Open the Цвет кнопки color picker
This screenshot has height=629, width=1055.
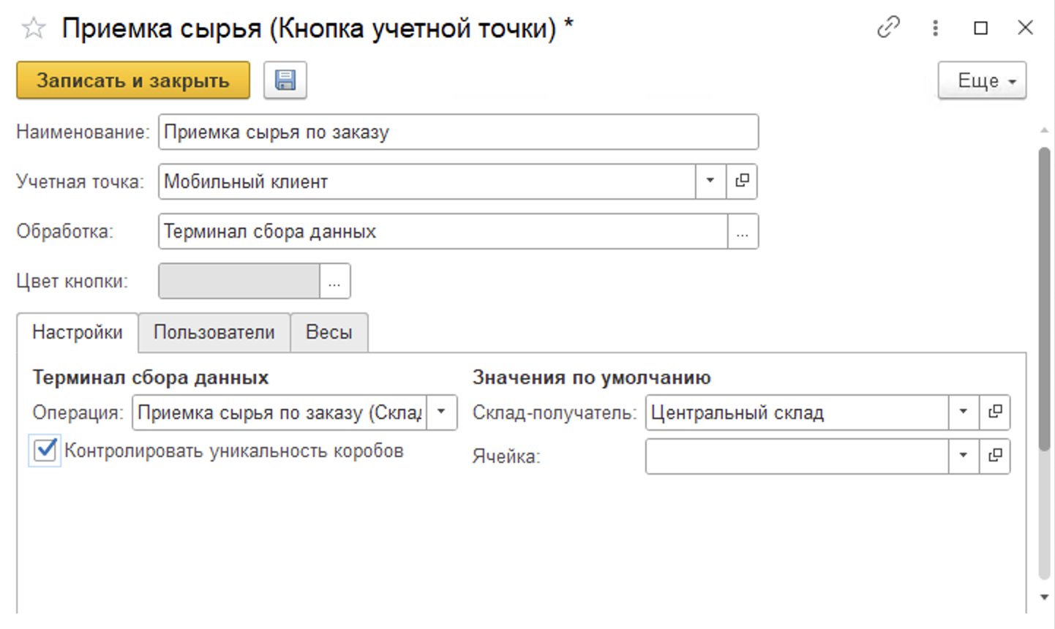[x=334, y=282]
